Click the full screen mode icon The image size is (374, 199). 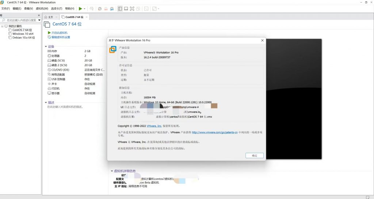tap(132, 9)
